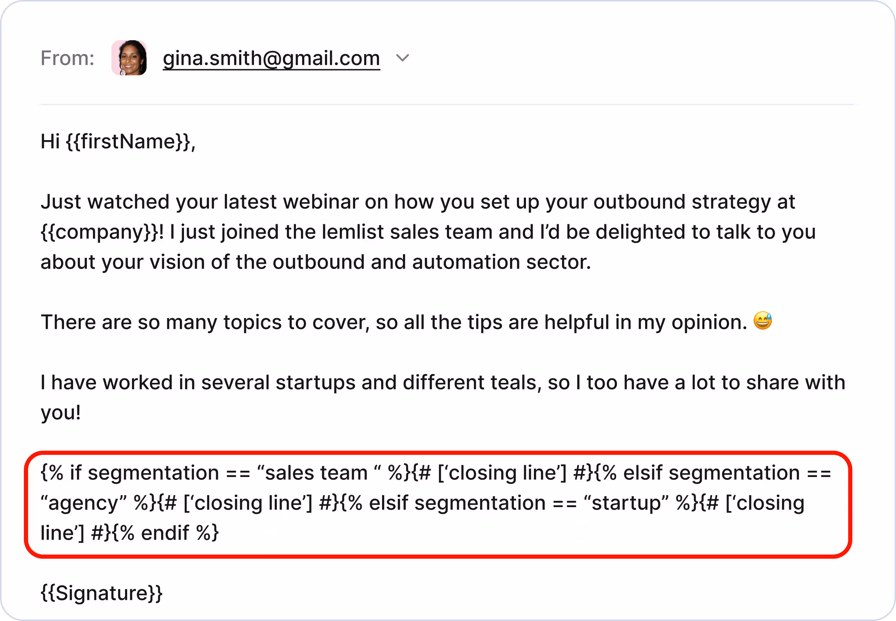Click the second ['closing line'] placeholder
The height and width of the screenshot is (621, 896).
(x=248, y=503)
